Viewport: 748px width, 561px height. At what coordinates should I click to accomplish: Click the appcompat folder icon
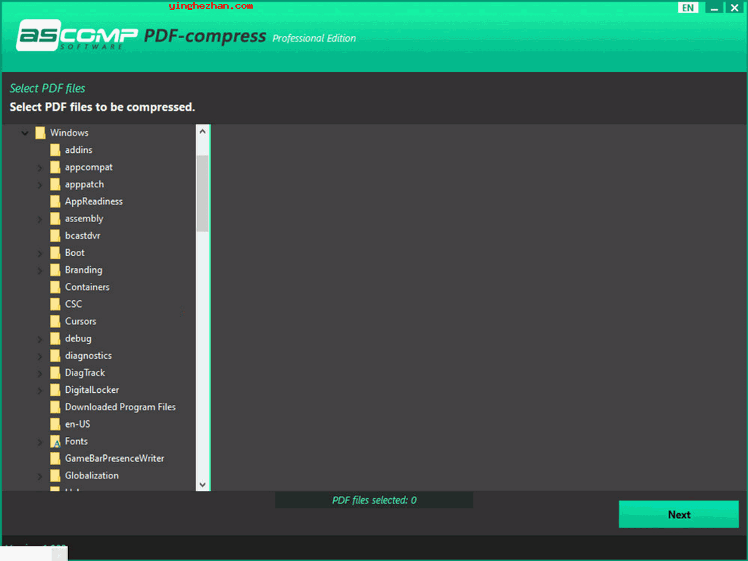(55, 167)
